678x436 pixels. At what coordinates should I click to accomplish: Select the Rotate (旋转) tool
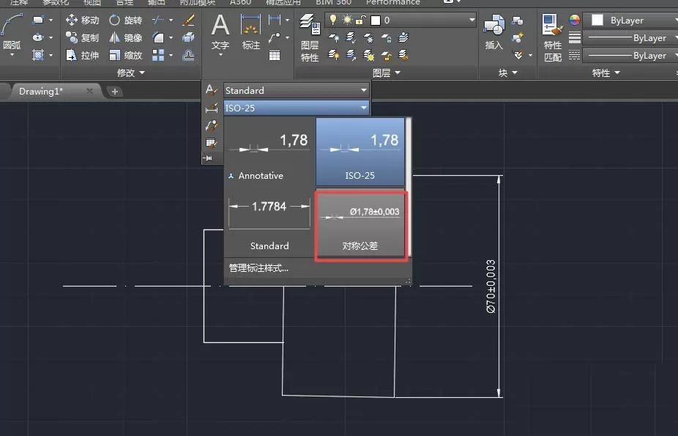coord(125,20)
